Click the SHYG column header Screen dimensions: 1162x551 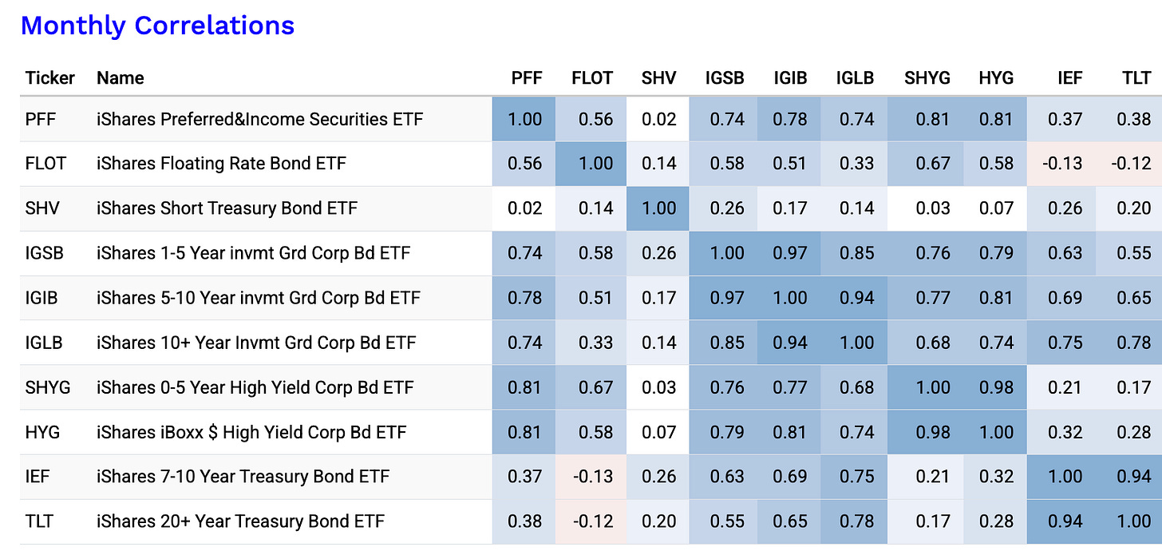tap(927, 77)
